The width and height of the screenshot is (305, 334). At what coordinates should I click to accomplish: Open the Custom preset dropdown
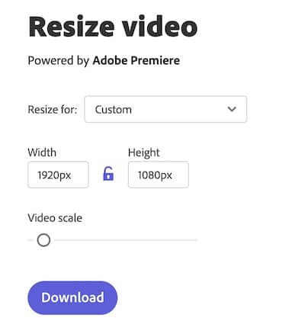tap(165, 109)
